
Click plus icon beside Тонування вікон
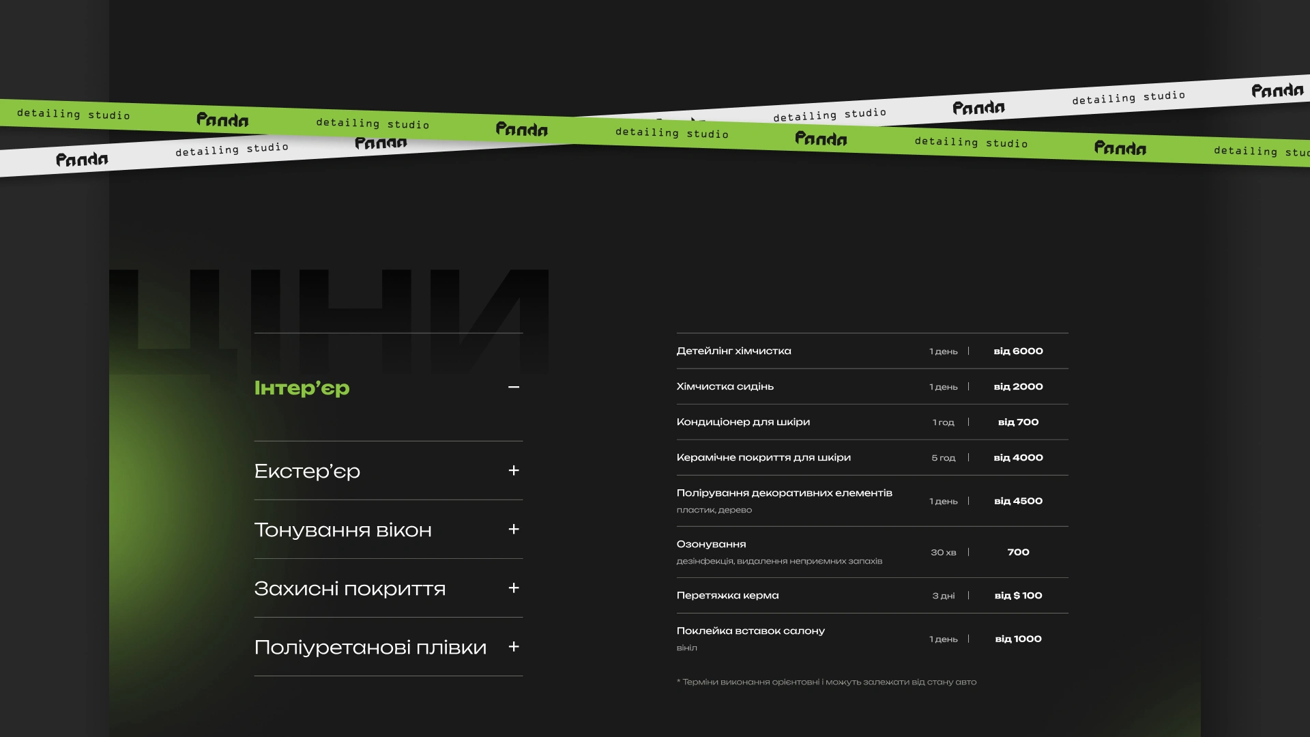514,530
